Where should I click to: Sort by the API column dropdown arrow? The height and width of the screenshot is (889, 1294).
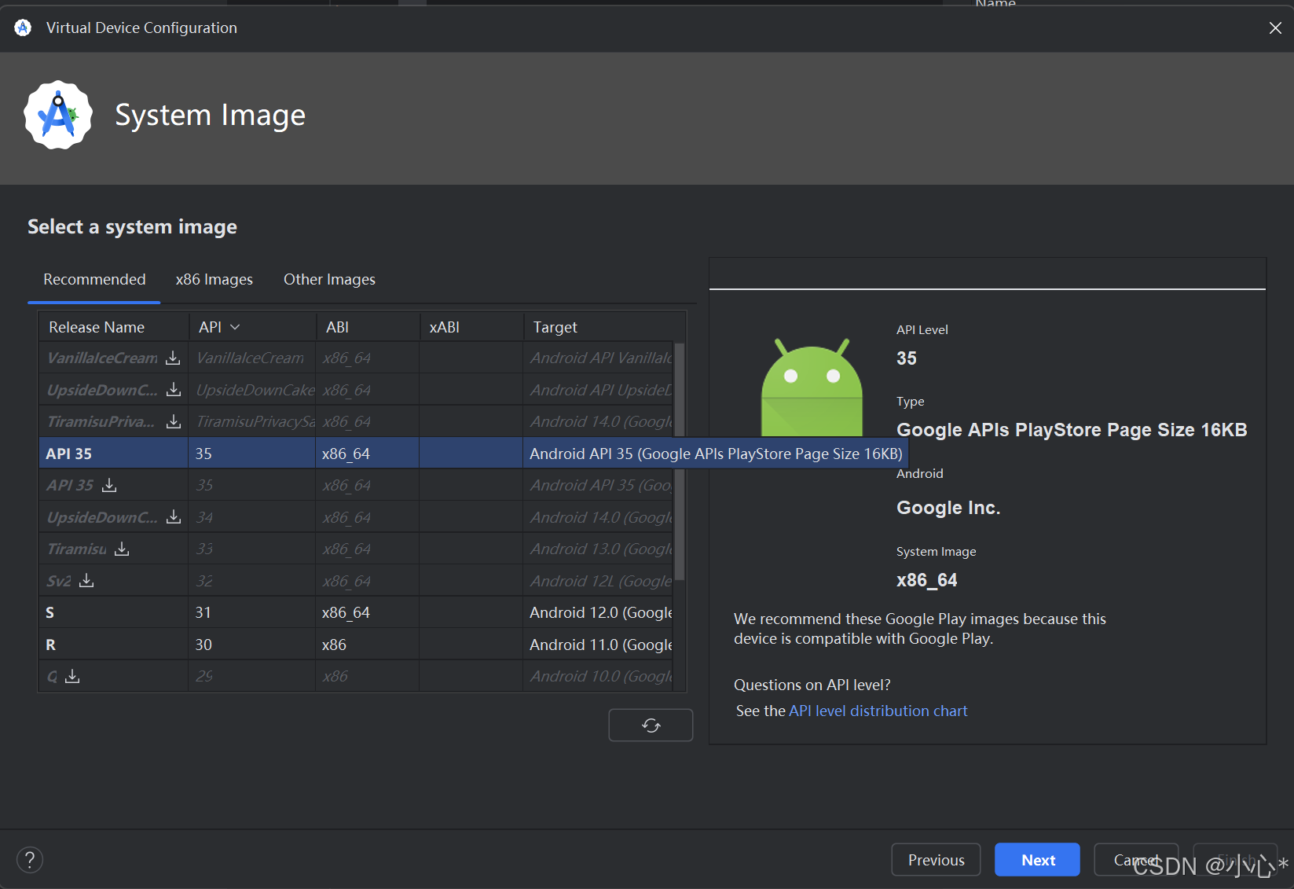(235, 327)
